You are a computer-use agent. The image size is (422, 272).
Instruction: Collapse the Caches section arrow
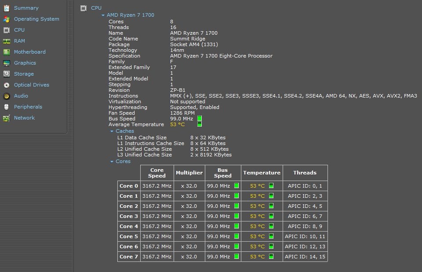coord(112,131)
